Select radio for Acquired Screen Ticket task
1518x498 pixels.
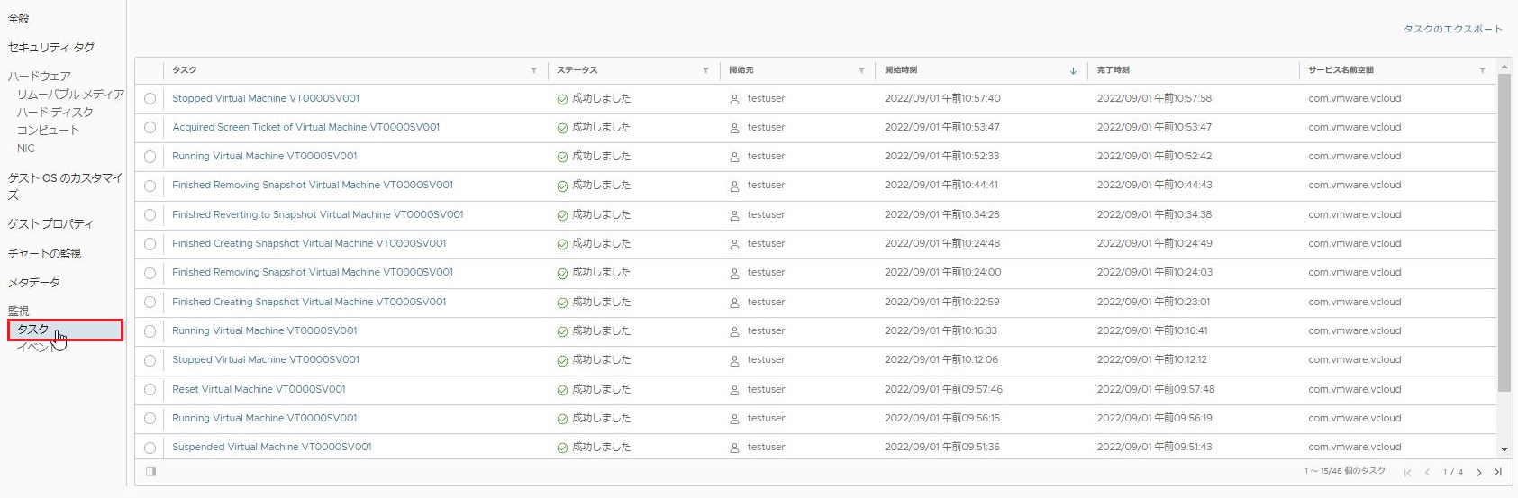[x=150, y=128]
